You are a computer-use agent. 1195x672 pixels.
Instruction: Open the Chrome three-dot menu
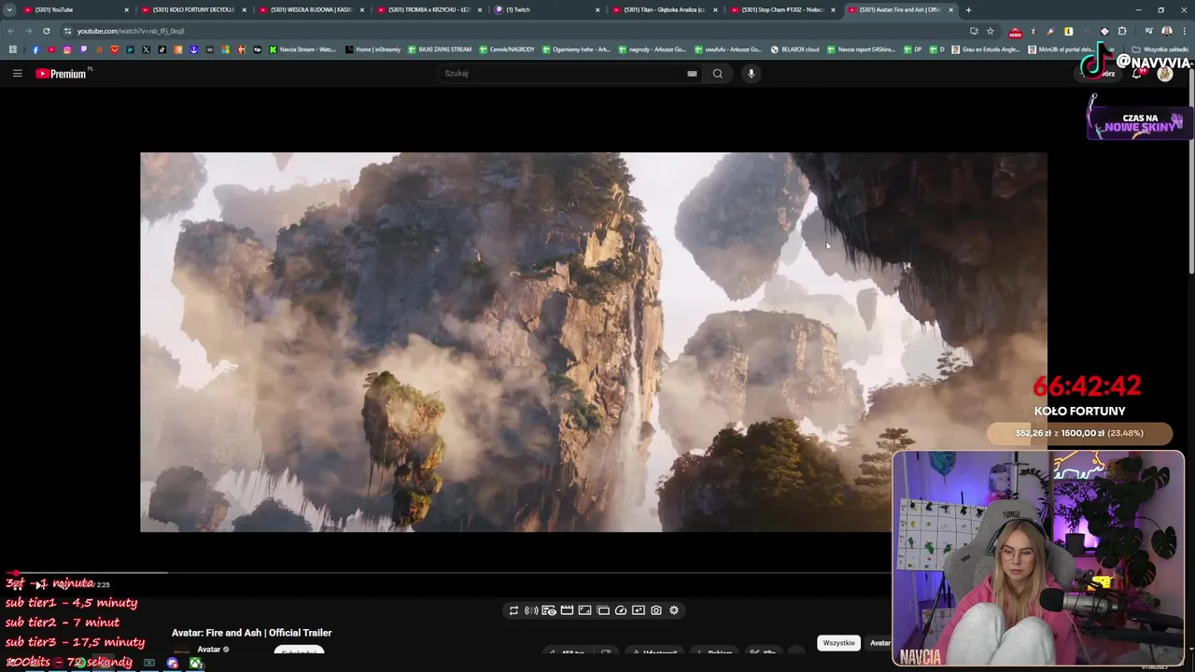(x=1184, y=31)
